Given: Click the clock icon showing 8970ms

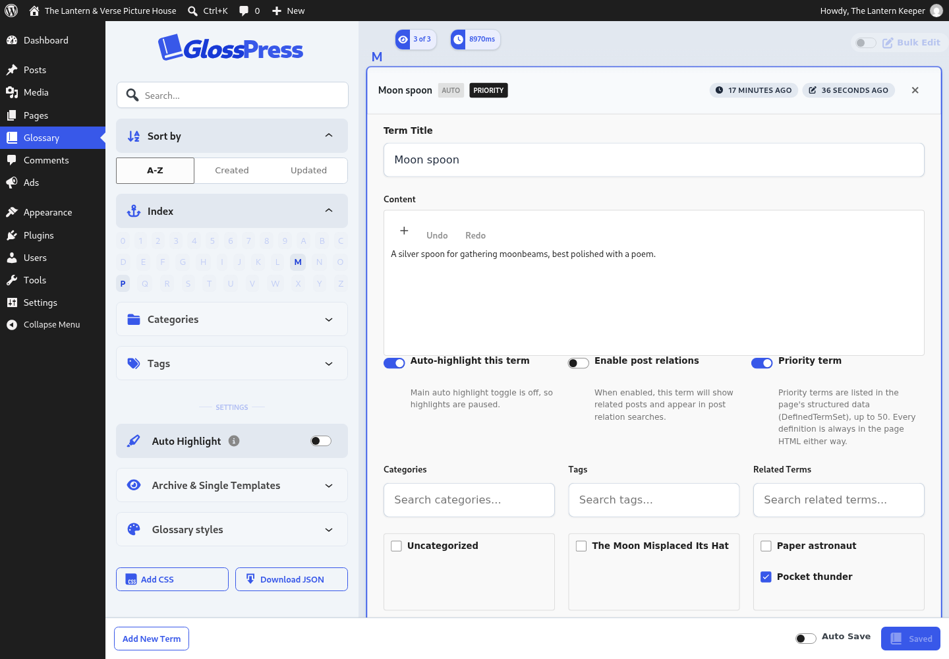Looking at the screenshot, I should [x=458, y=40].
